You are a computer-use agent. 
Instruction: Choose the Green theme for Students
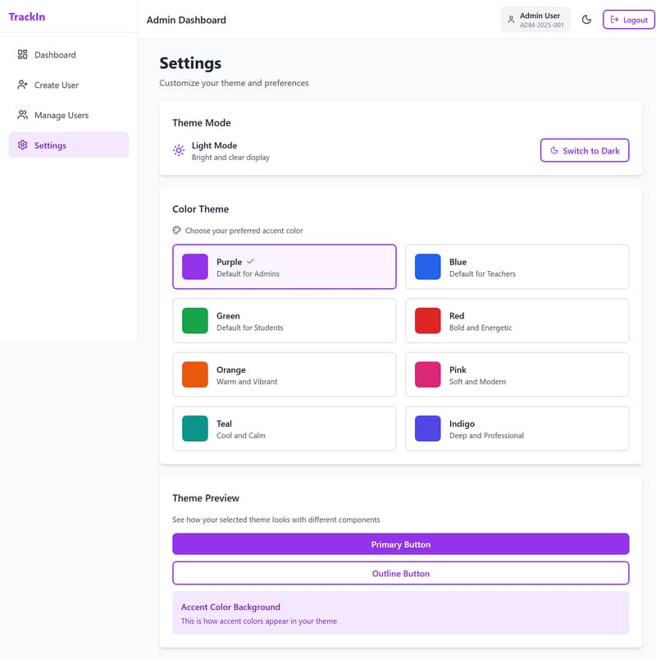[284, 321]
